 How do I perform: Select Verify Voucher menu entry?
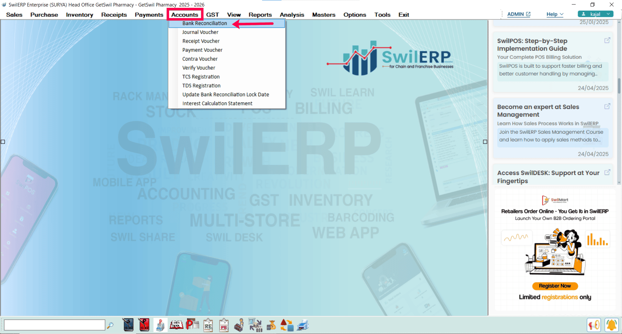[x=227, y=68]
